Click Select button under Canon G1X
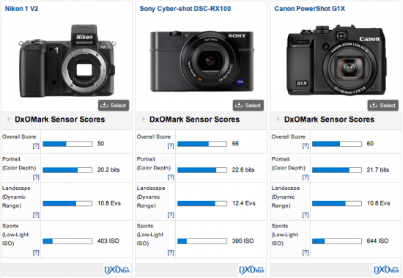The image size is (403, 278). coord(383,106)
